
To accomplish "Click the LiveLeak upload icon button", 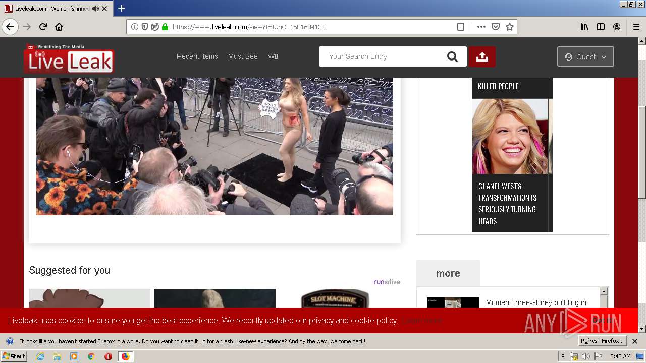I will (x=482, y=56).
